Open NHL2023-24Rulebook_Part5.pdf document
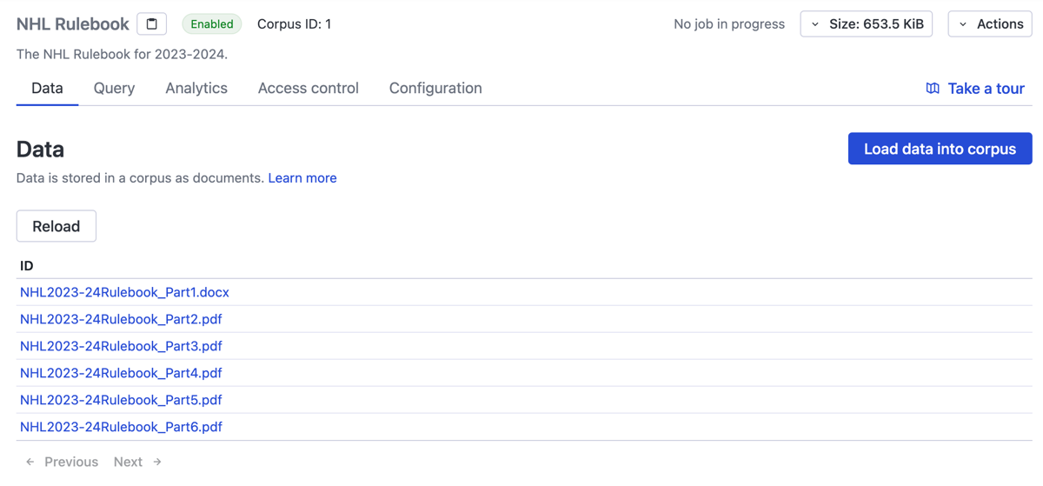The width and height of the screenshot is (1043, 486). click(121, 400)
